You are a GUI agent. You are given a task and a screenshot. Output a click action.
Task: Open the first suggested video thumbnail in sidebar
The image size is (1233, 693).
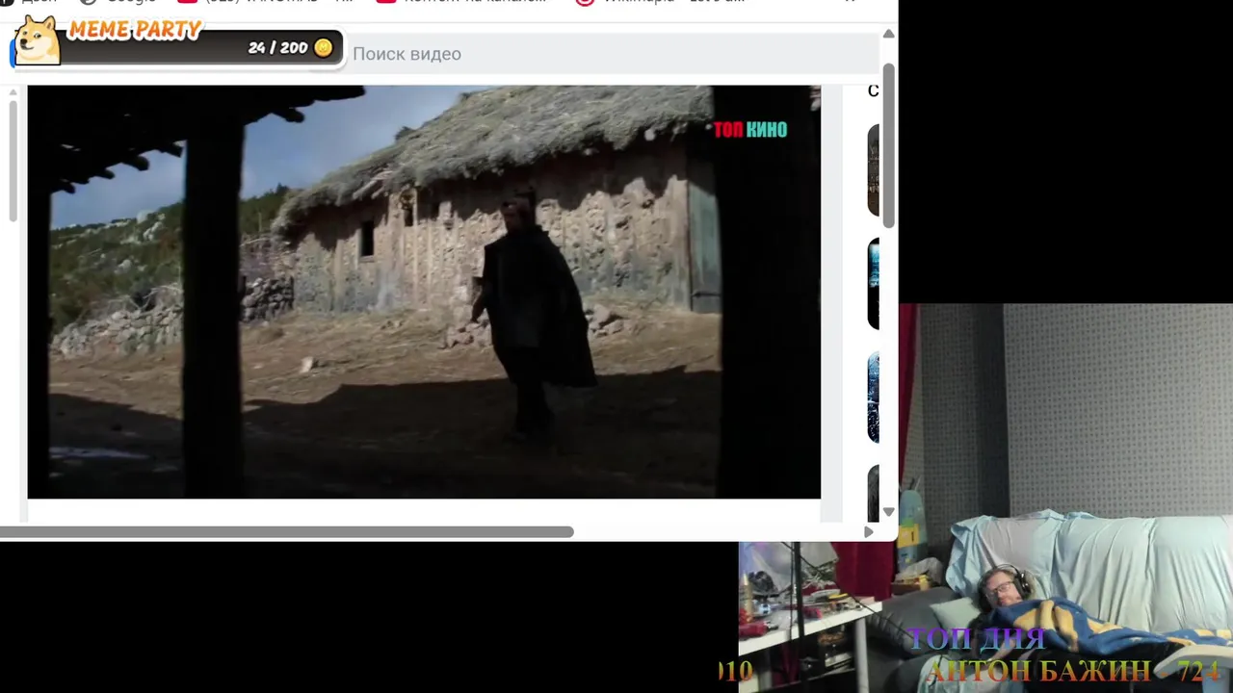click(874, 170)
